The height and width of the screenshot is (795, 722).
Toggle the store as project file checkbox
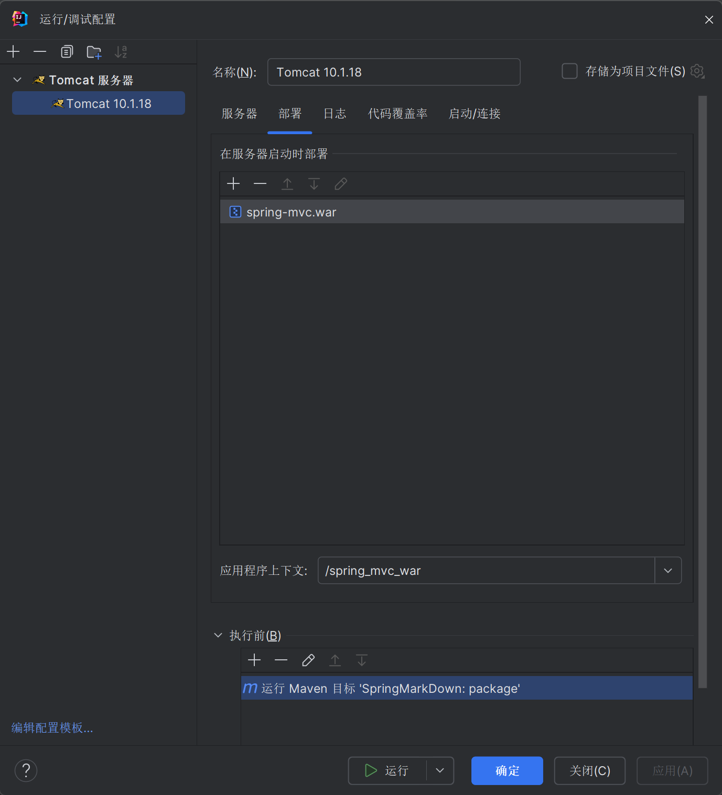(x=569, y=71)
